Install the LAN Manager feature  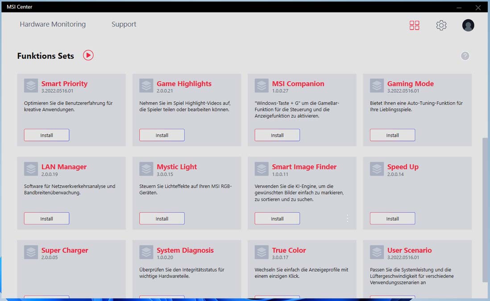click(46, 219)
